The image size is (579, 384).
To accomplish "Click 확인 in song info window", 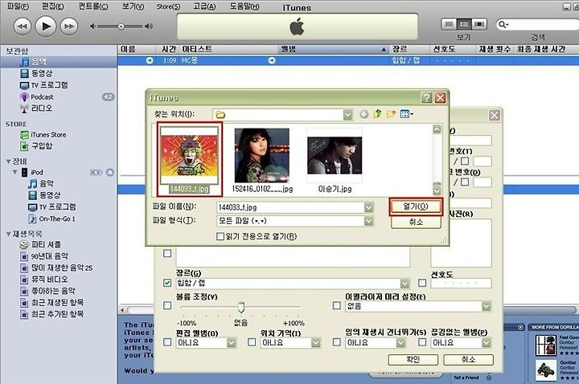I will (x=413, y=359).
